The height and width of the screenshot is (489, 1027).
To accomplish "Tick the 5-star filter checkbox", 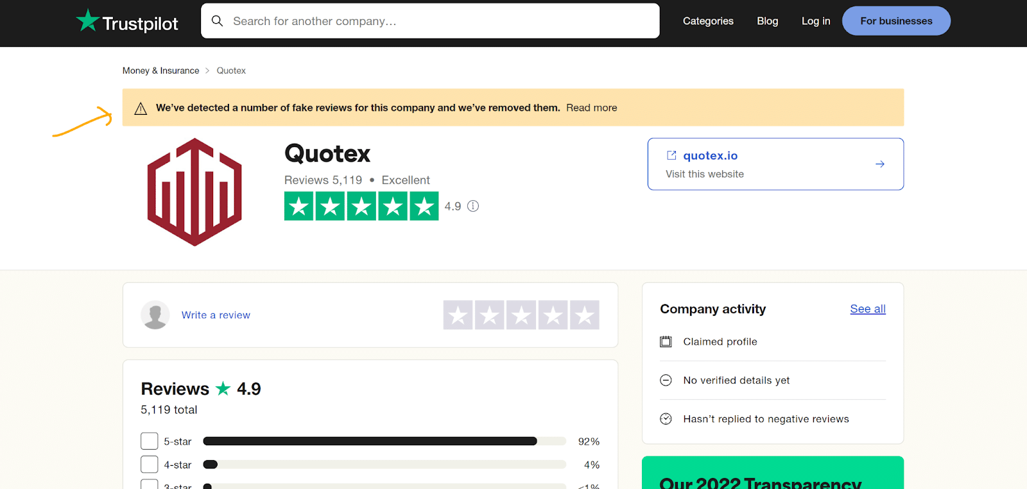I will (150, 441).
